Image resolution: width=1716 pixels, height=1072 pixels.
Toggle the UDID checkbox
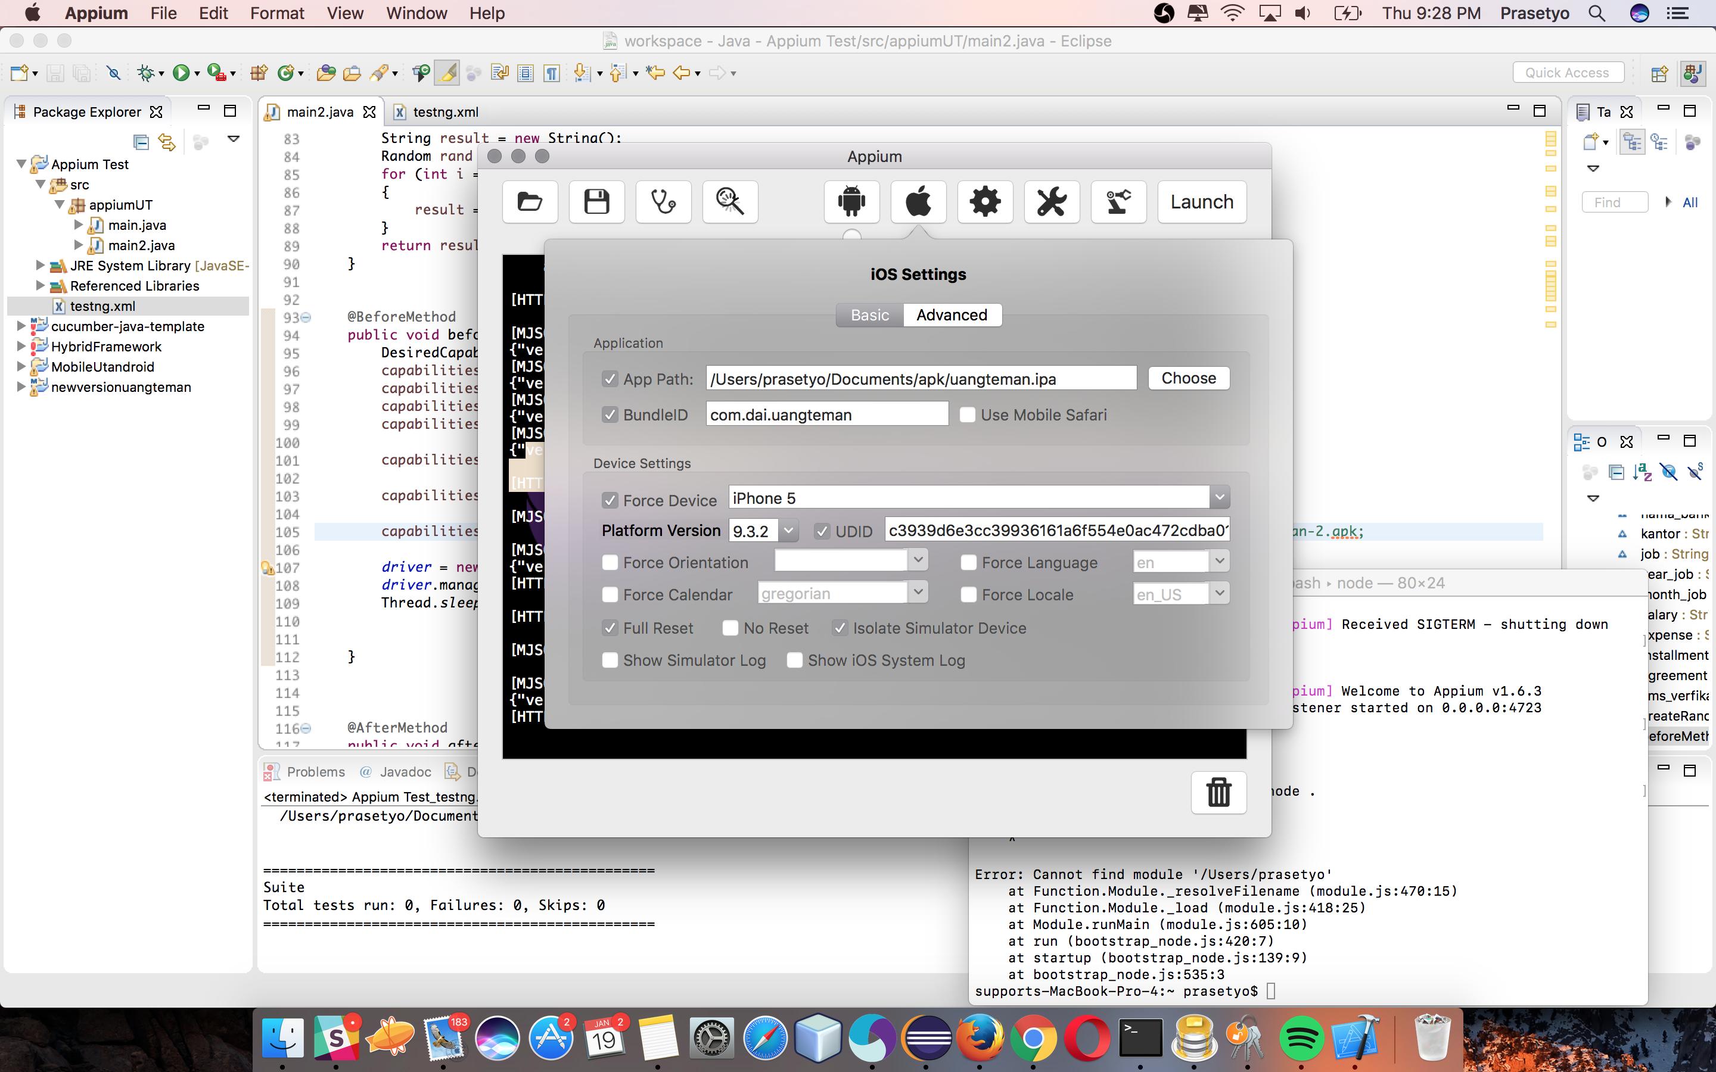822,531
